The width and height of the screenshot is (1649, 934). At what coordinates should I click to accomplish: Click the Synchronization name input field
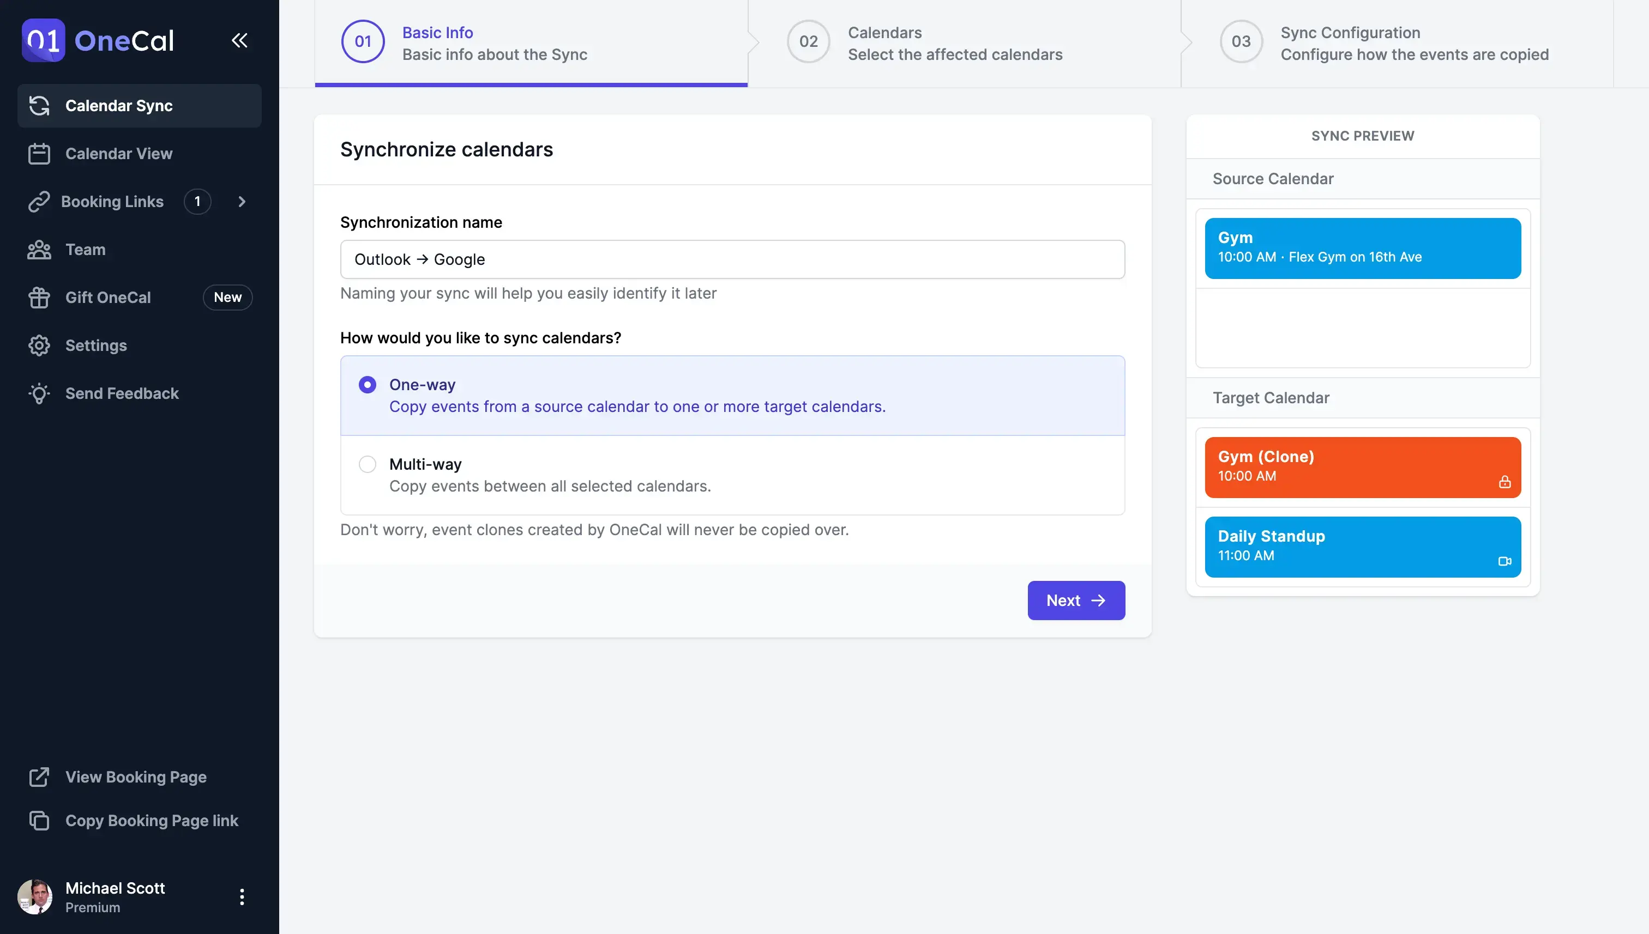pos(733,259)
